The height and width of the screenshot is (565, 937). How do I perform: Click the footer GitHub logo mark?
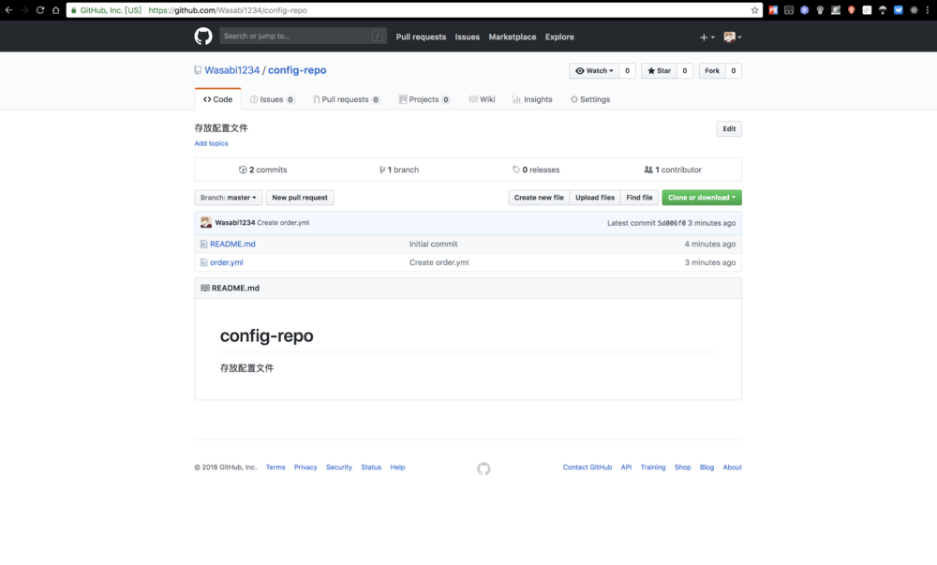(483, 468)
